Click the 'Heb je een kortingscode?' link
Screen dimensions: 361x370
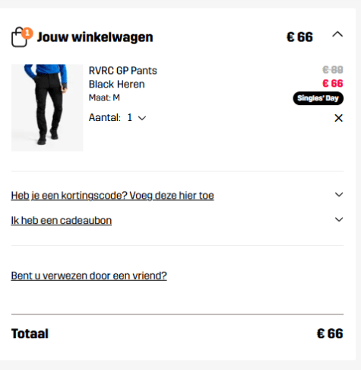point(112,196)
